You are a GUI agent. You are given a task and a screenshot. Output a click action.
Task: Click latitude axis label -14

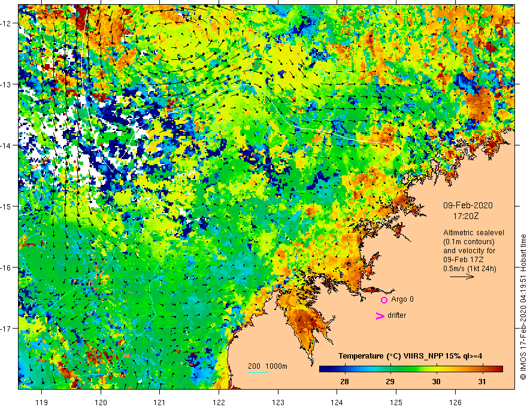coord(6,145)
